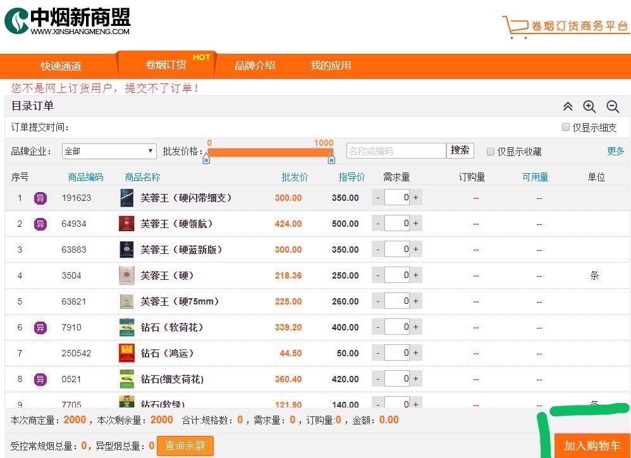This screenshot has width=631, height=458.
Task: Open product image of 钻石（鸿运）
Action: pyautogui.click(x=126, y=353)
